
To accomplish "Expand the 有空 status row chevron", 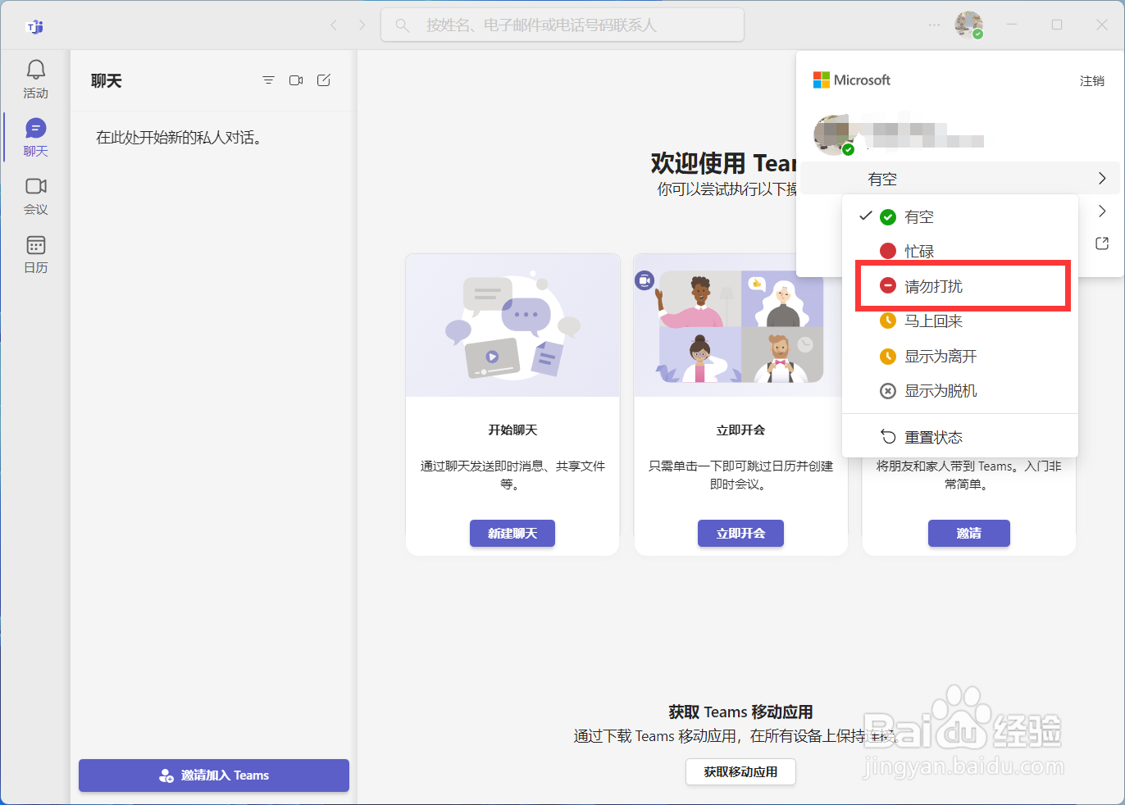I will pos(1102,179).
